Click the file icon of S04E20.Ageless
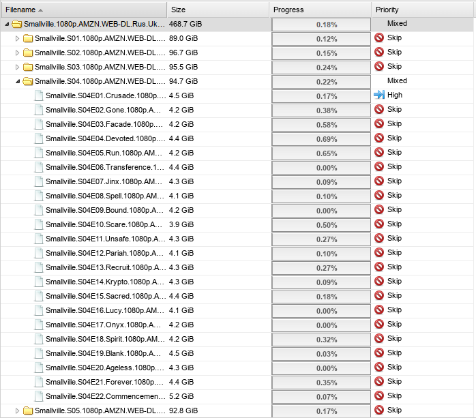The image size is (476, 418). (39, 368)
